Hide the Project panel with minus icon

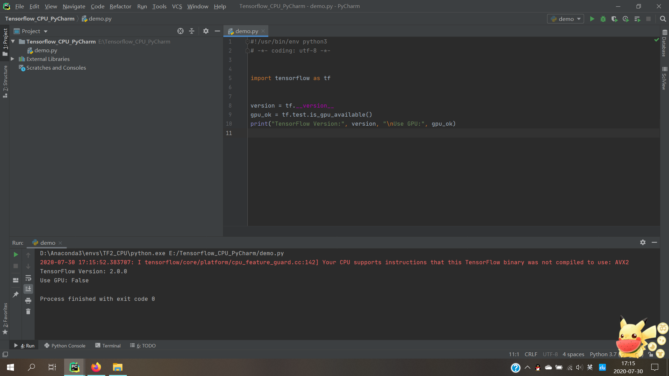pyautogui.click(x=217, y=31)
